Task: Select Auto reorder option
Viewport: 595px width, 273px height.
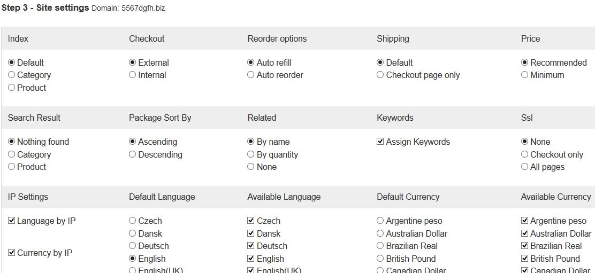Action: click(x=250, y=75)
